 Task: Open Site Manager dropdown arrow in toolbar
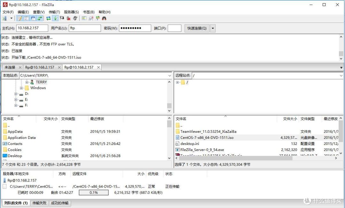click(x=11, y=18)
